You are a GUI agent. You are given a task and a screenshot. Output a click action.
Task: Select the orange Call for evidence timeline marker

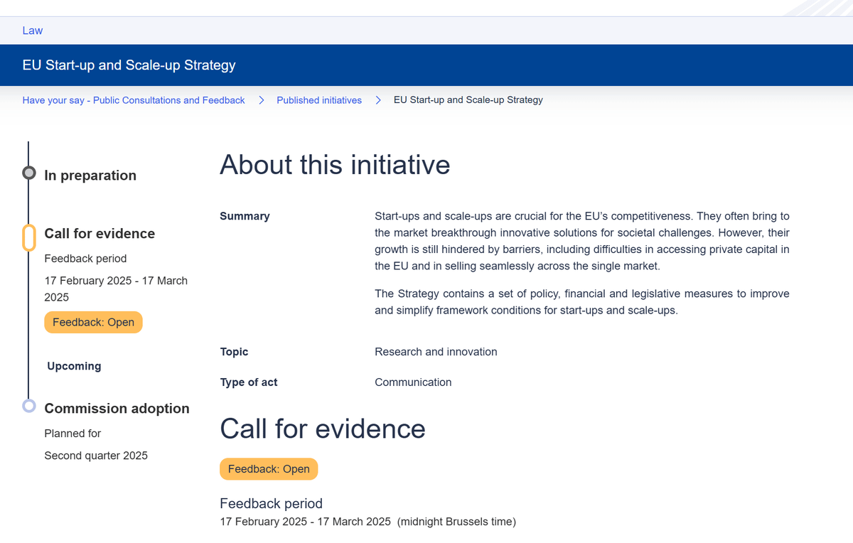(29, 237)
